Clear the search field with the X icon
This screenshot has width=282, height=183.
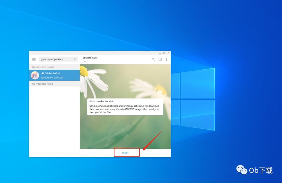tap(75, 60)
